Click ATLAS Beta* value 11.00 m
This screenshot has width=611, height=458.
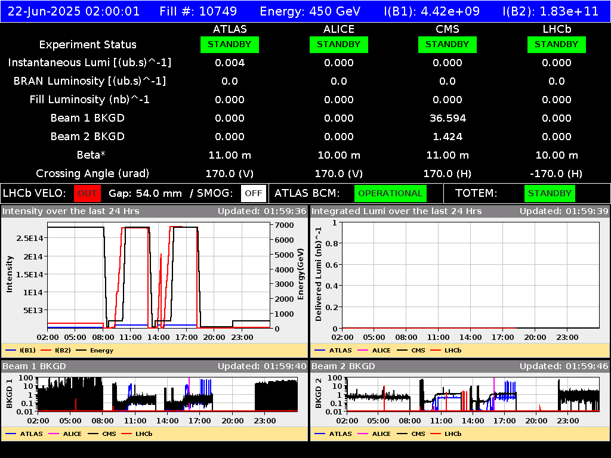click(x=230, y=155)
